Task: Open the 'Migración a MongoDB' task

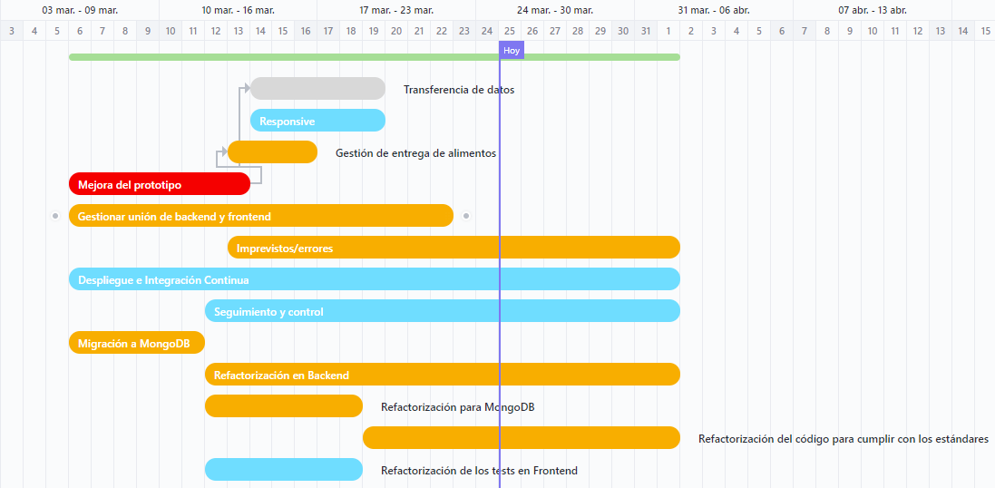Action: tap(136, 343)
